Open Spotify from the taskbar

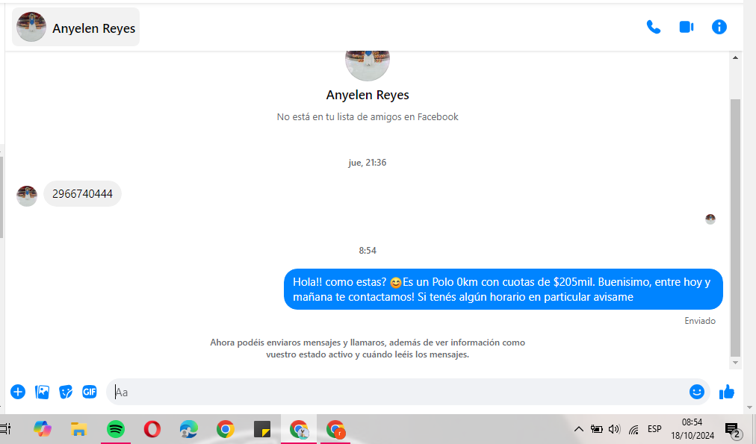point(115,429)
